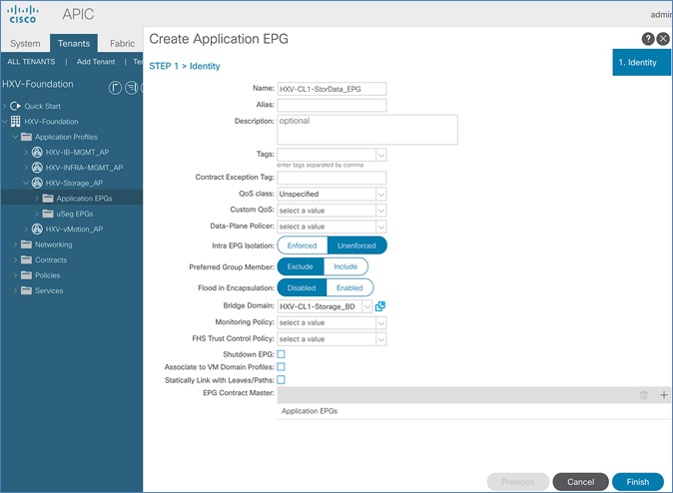Click the Application Profiles folder icon
Viewport: 673px width, 493px height.
tap(27, 137)
